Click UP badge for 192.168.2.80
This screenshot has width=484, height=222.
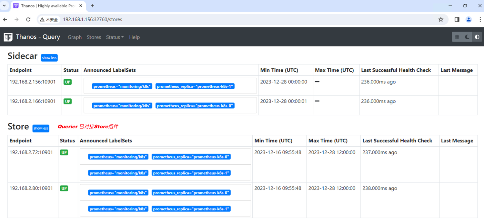(x=64, y=188)
